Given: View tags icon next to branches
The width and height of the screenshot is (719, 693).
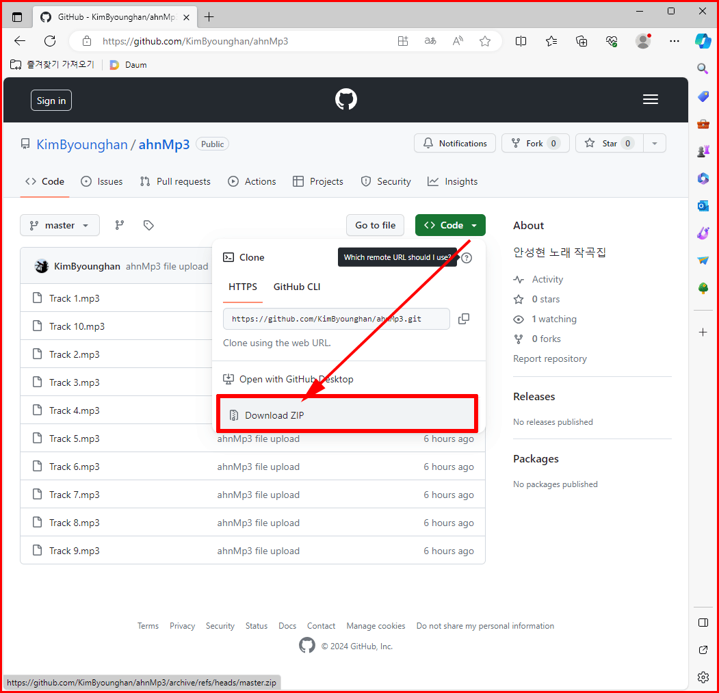Looking at the screenshot, I should click(148, 225).
